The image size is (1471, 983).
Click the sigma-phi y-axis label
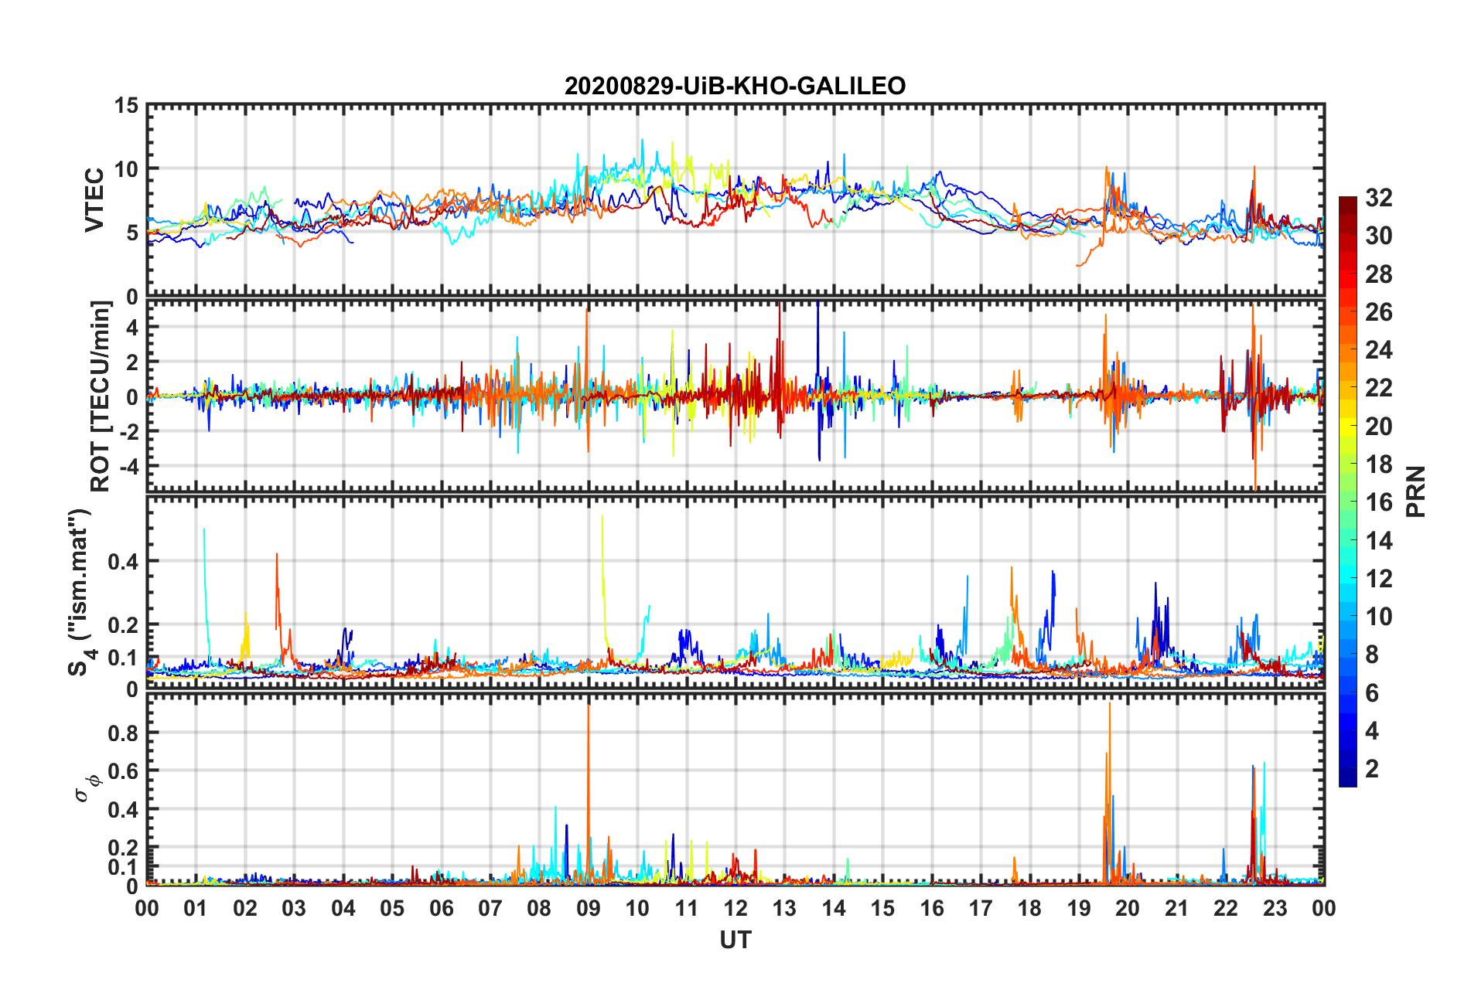87,788
